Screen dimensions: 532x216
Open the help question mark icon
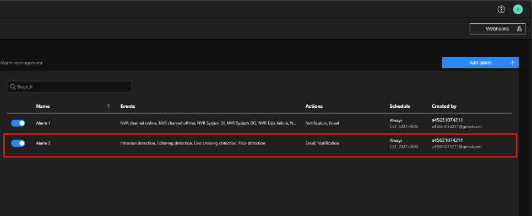click(501, 9)
